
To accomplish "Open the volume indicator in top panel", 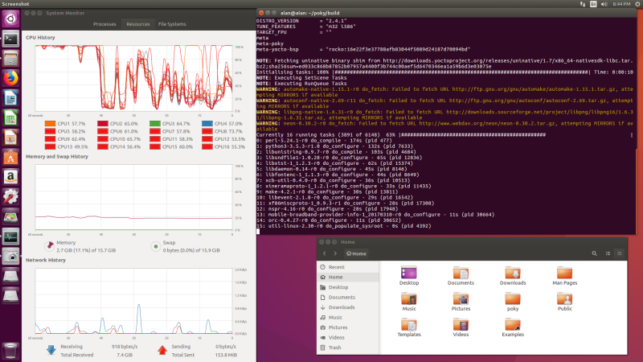I will tap(604, 4).
